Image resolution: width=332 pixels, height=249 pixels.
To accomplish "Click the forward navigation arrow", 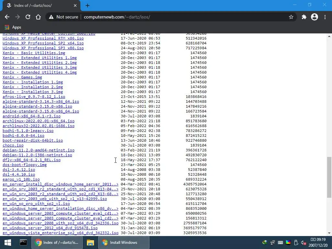I will [18, 17].
